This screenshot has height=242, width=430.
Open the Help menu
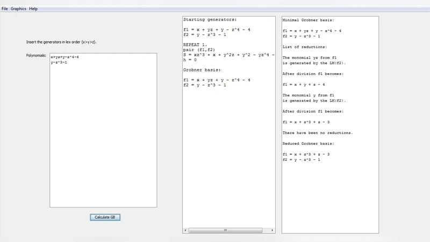pos(33,9)
